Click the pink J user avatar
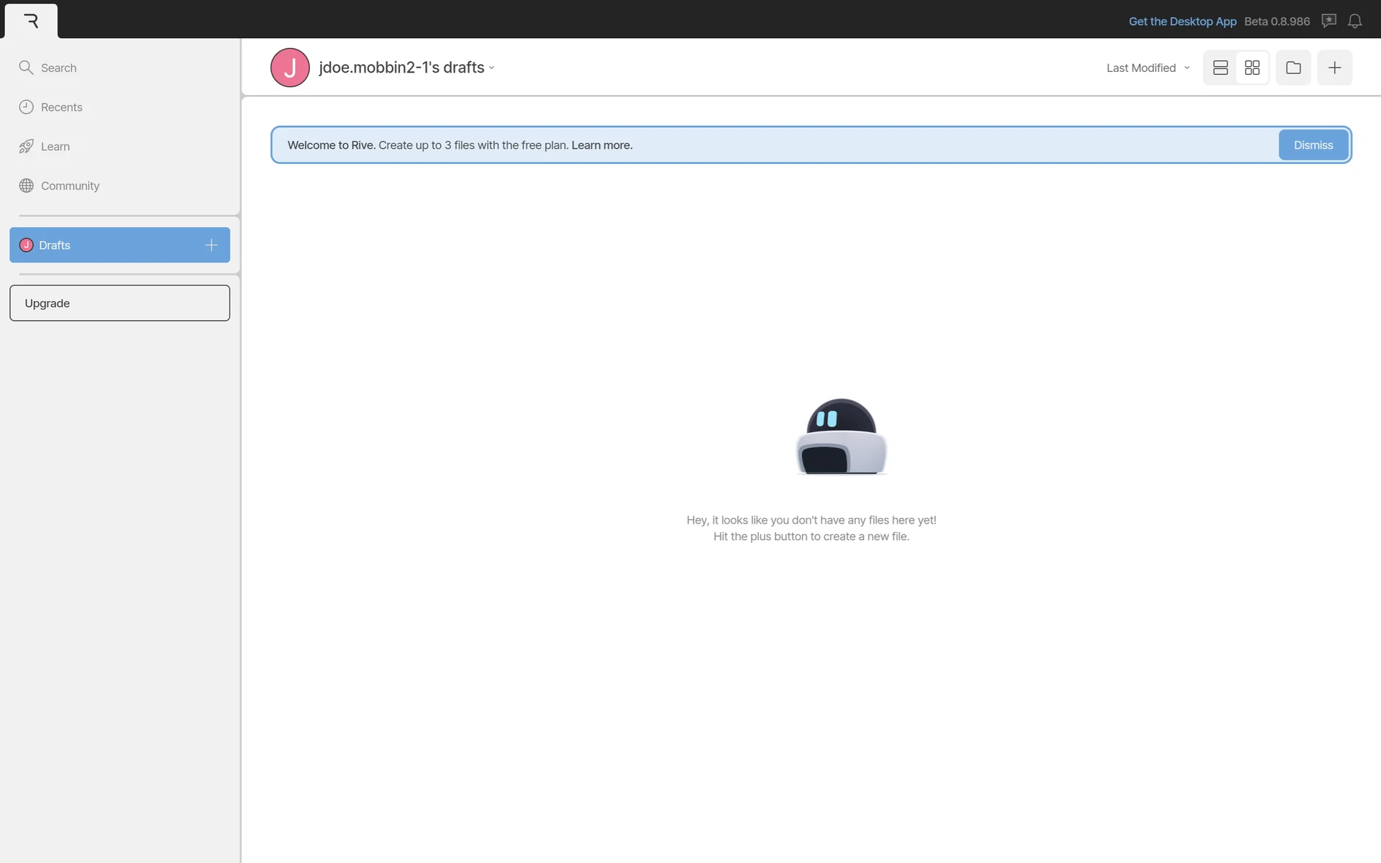 pos(290,68)
